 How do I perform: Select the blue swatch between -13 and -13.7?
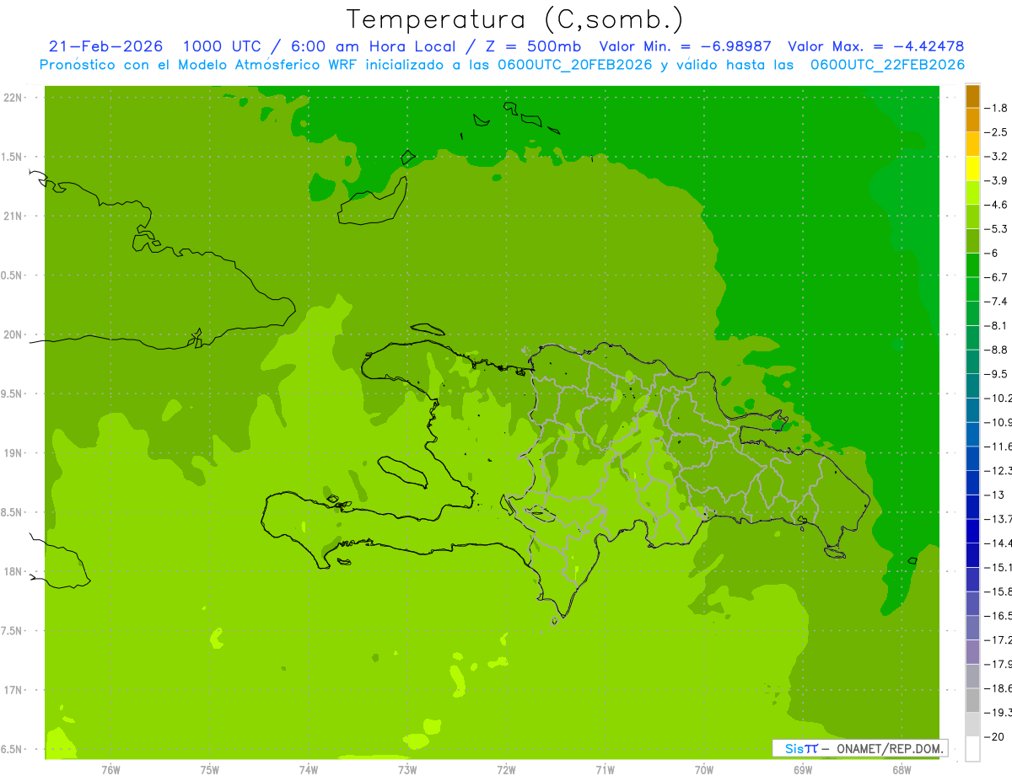pos(972,507)
